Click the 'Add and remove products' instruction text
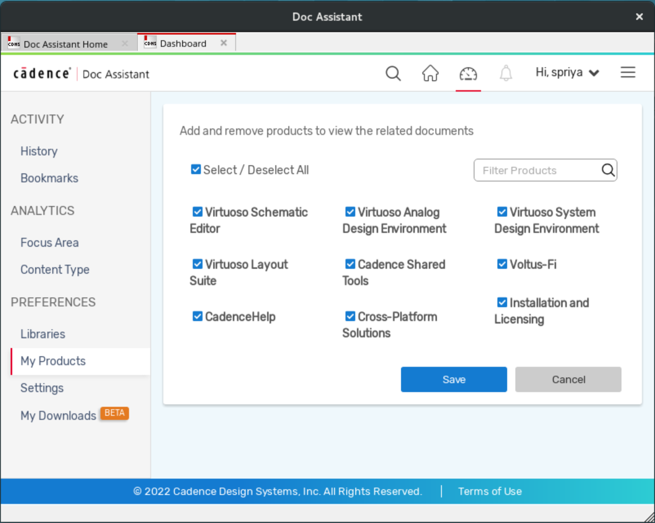The height and width of the screenshot is (523, 655). coord(327,131)
